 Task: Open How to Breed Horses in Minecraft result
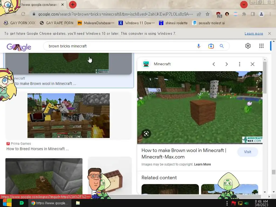pos(37,149)
